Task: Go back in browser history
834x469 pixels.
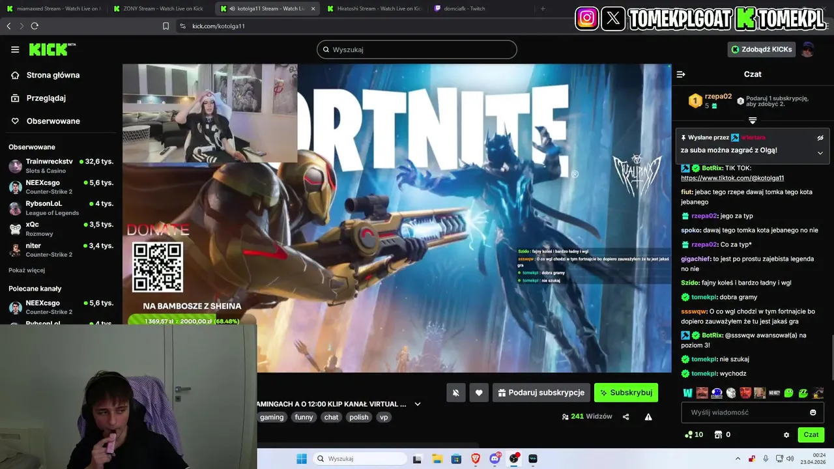Action: pyautogui.click(x=8, y=26)
